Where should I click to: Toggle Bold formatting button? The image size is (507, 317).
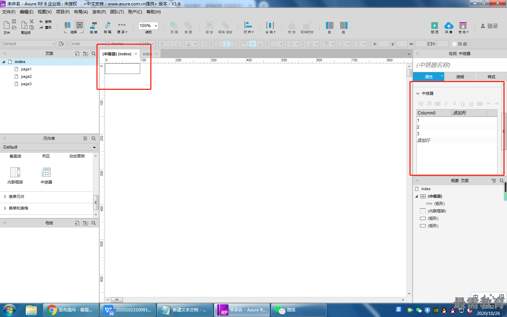pos(162,44)
